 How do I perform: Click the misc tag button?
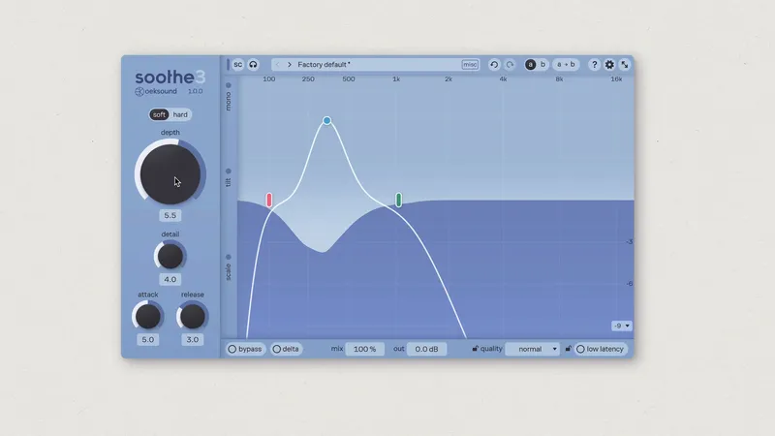tap(470, 65)
